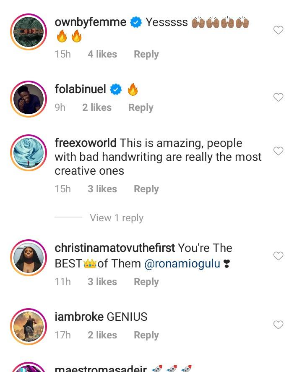Like ownbyfemme's comment with the heart
Viewport: 302px width, 372px height.
click(278, 30)
